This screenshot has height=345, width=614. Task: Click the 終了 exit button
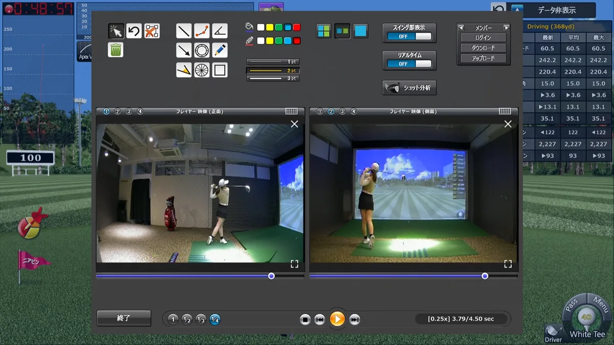[x=124, y=318]
